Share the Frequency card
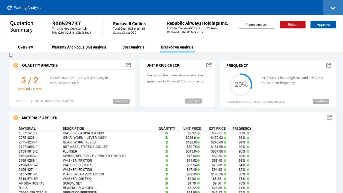Screen dimensions: 343x193 click(x=329, y=65)
